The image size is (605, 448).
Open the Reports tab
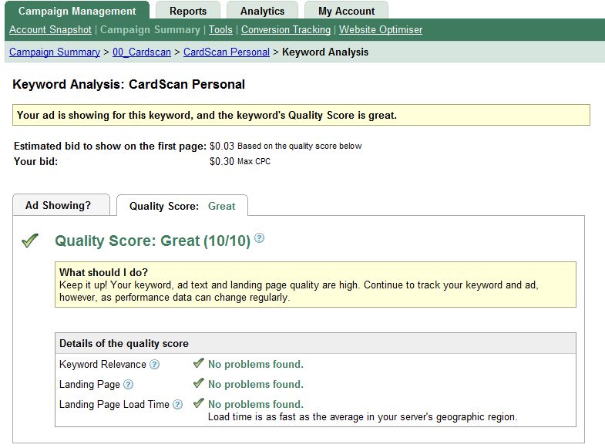coord(188,11)
